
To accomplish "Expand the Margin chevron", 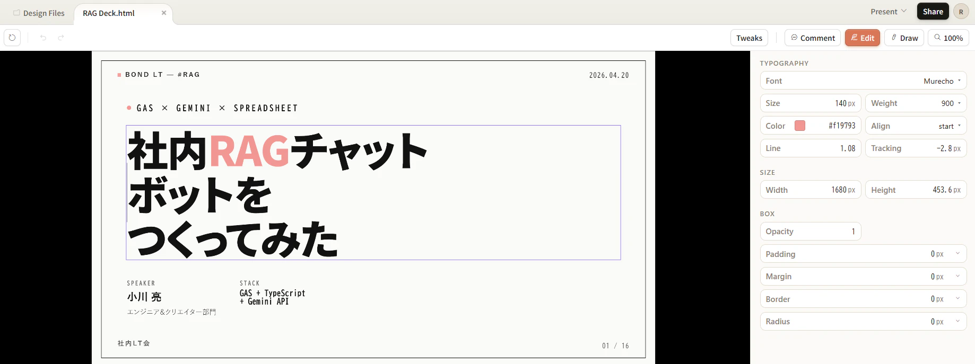I will 957,276.
